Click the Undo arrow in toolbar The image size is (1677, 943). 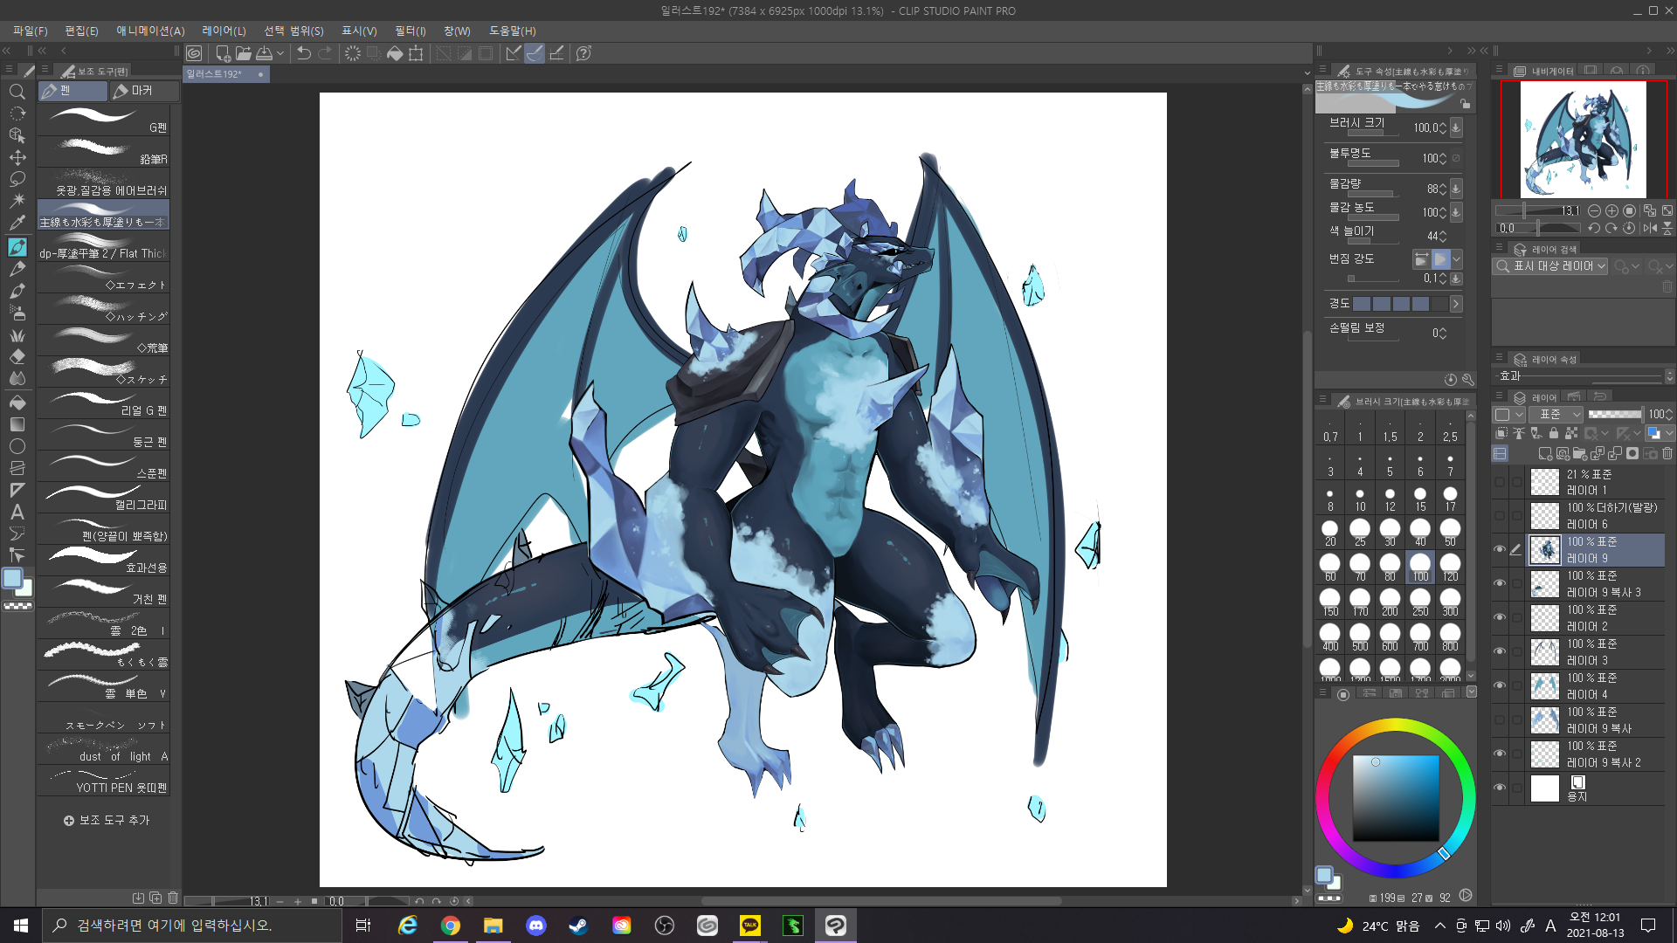pyautogui.click(x=303, y=53)
